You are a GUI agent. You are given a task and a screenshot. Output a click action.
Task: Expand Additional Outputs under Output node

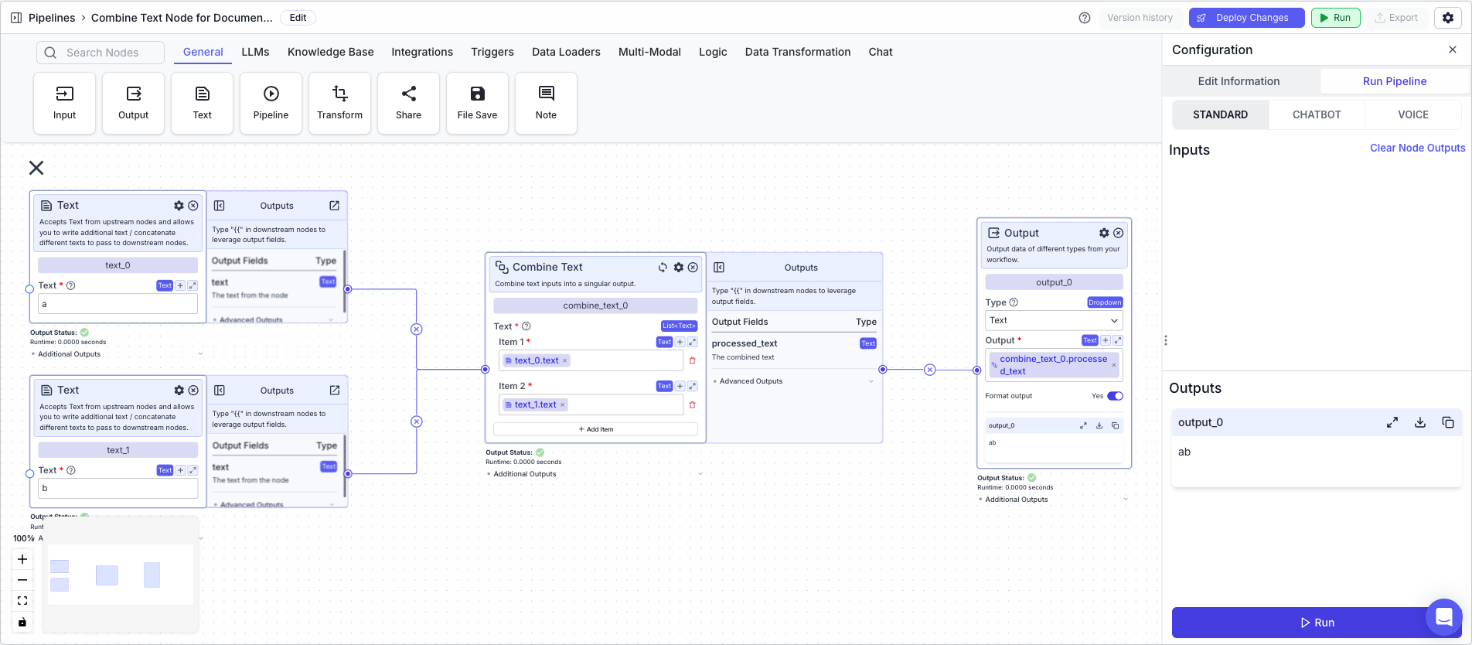click(1053, 500)
